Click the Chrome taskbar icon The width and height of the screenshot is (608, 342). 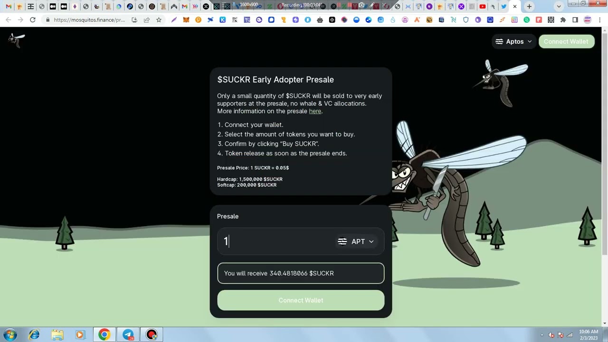[104, 335]
